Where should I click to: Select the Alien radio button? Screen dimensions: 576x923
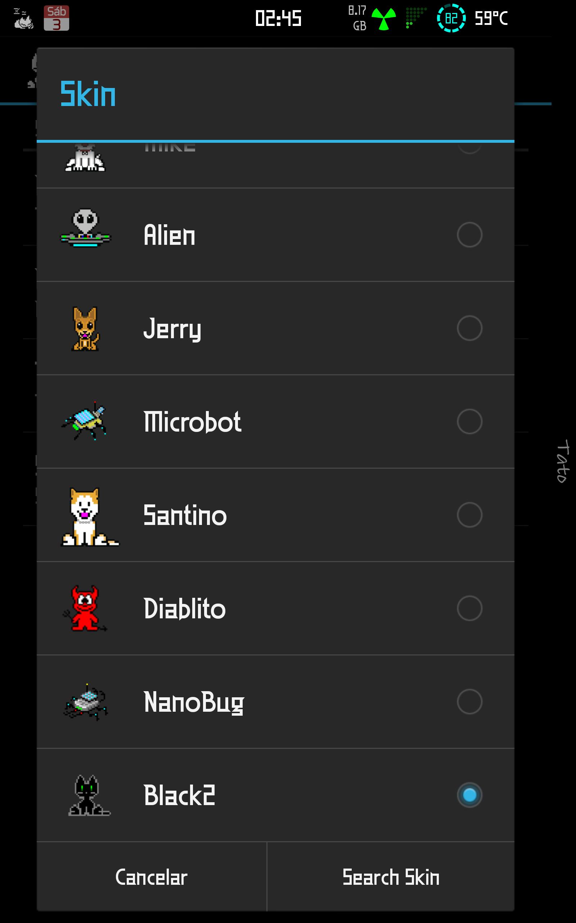tap(469, 235)
